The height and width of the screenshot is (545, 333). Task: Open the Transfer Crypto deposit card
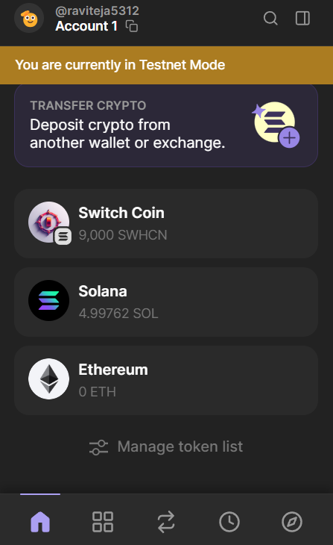[x=166, y=125]
